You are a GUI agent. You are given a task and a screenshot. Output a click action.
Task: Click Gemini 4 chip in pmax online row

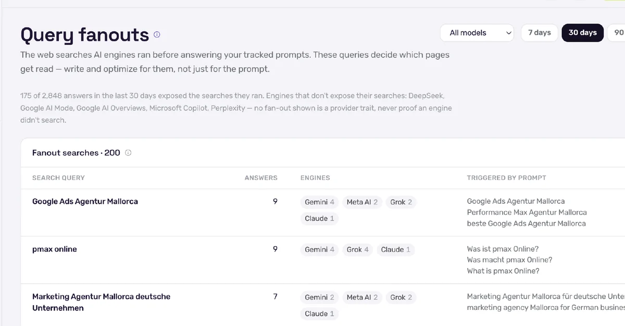pyautogui.click(x=319, y=250)
